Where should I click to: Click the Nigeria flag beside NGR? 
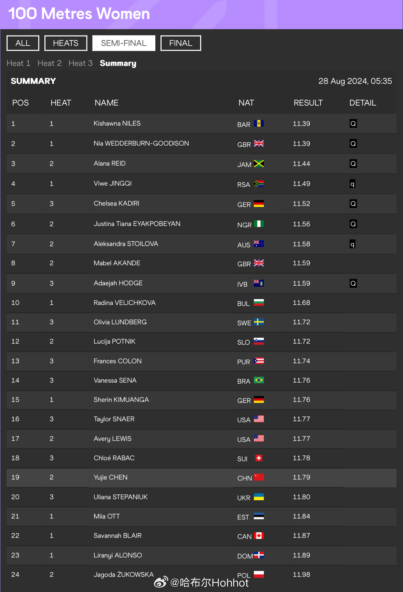tap(259, 224)
